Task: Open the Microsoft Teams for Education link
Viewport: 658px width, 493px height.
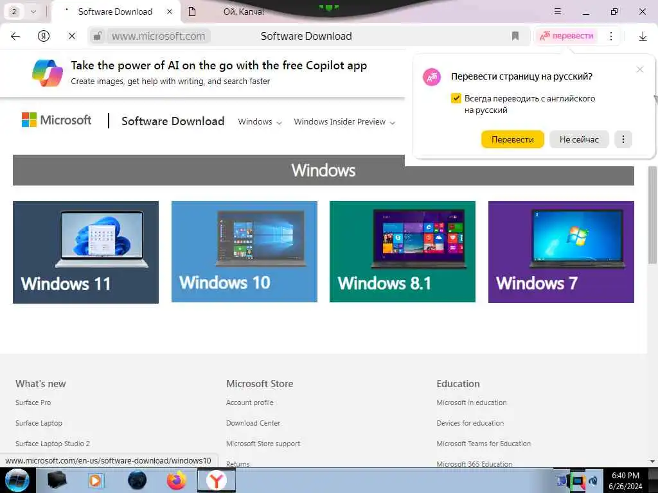Action: (x=483, y=444)
